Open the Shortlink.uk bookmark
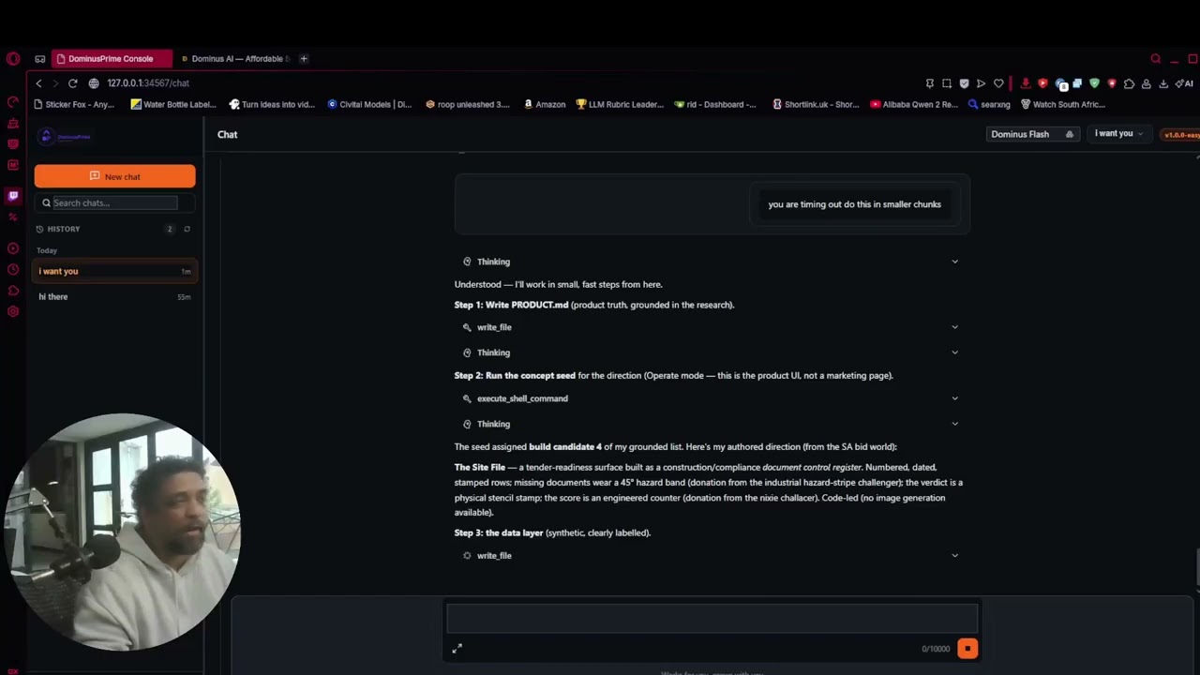Screen dimensions: 1200x675 tap(816, 105)
